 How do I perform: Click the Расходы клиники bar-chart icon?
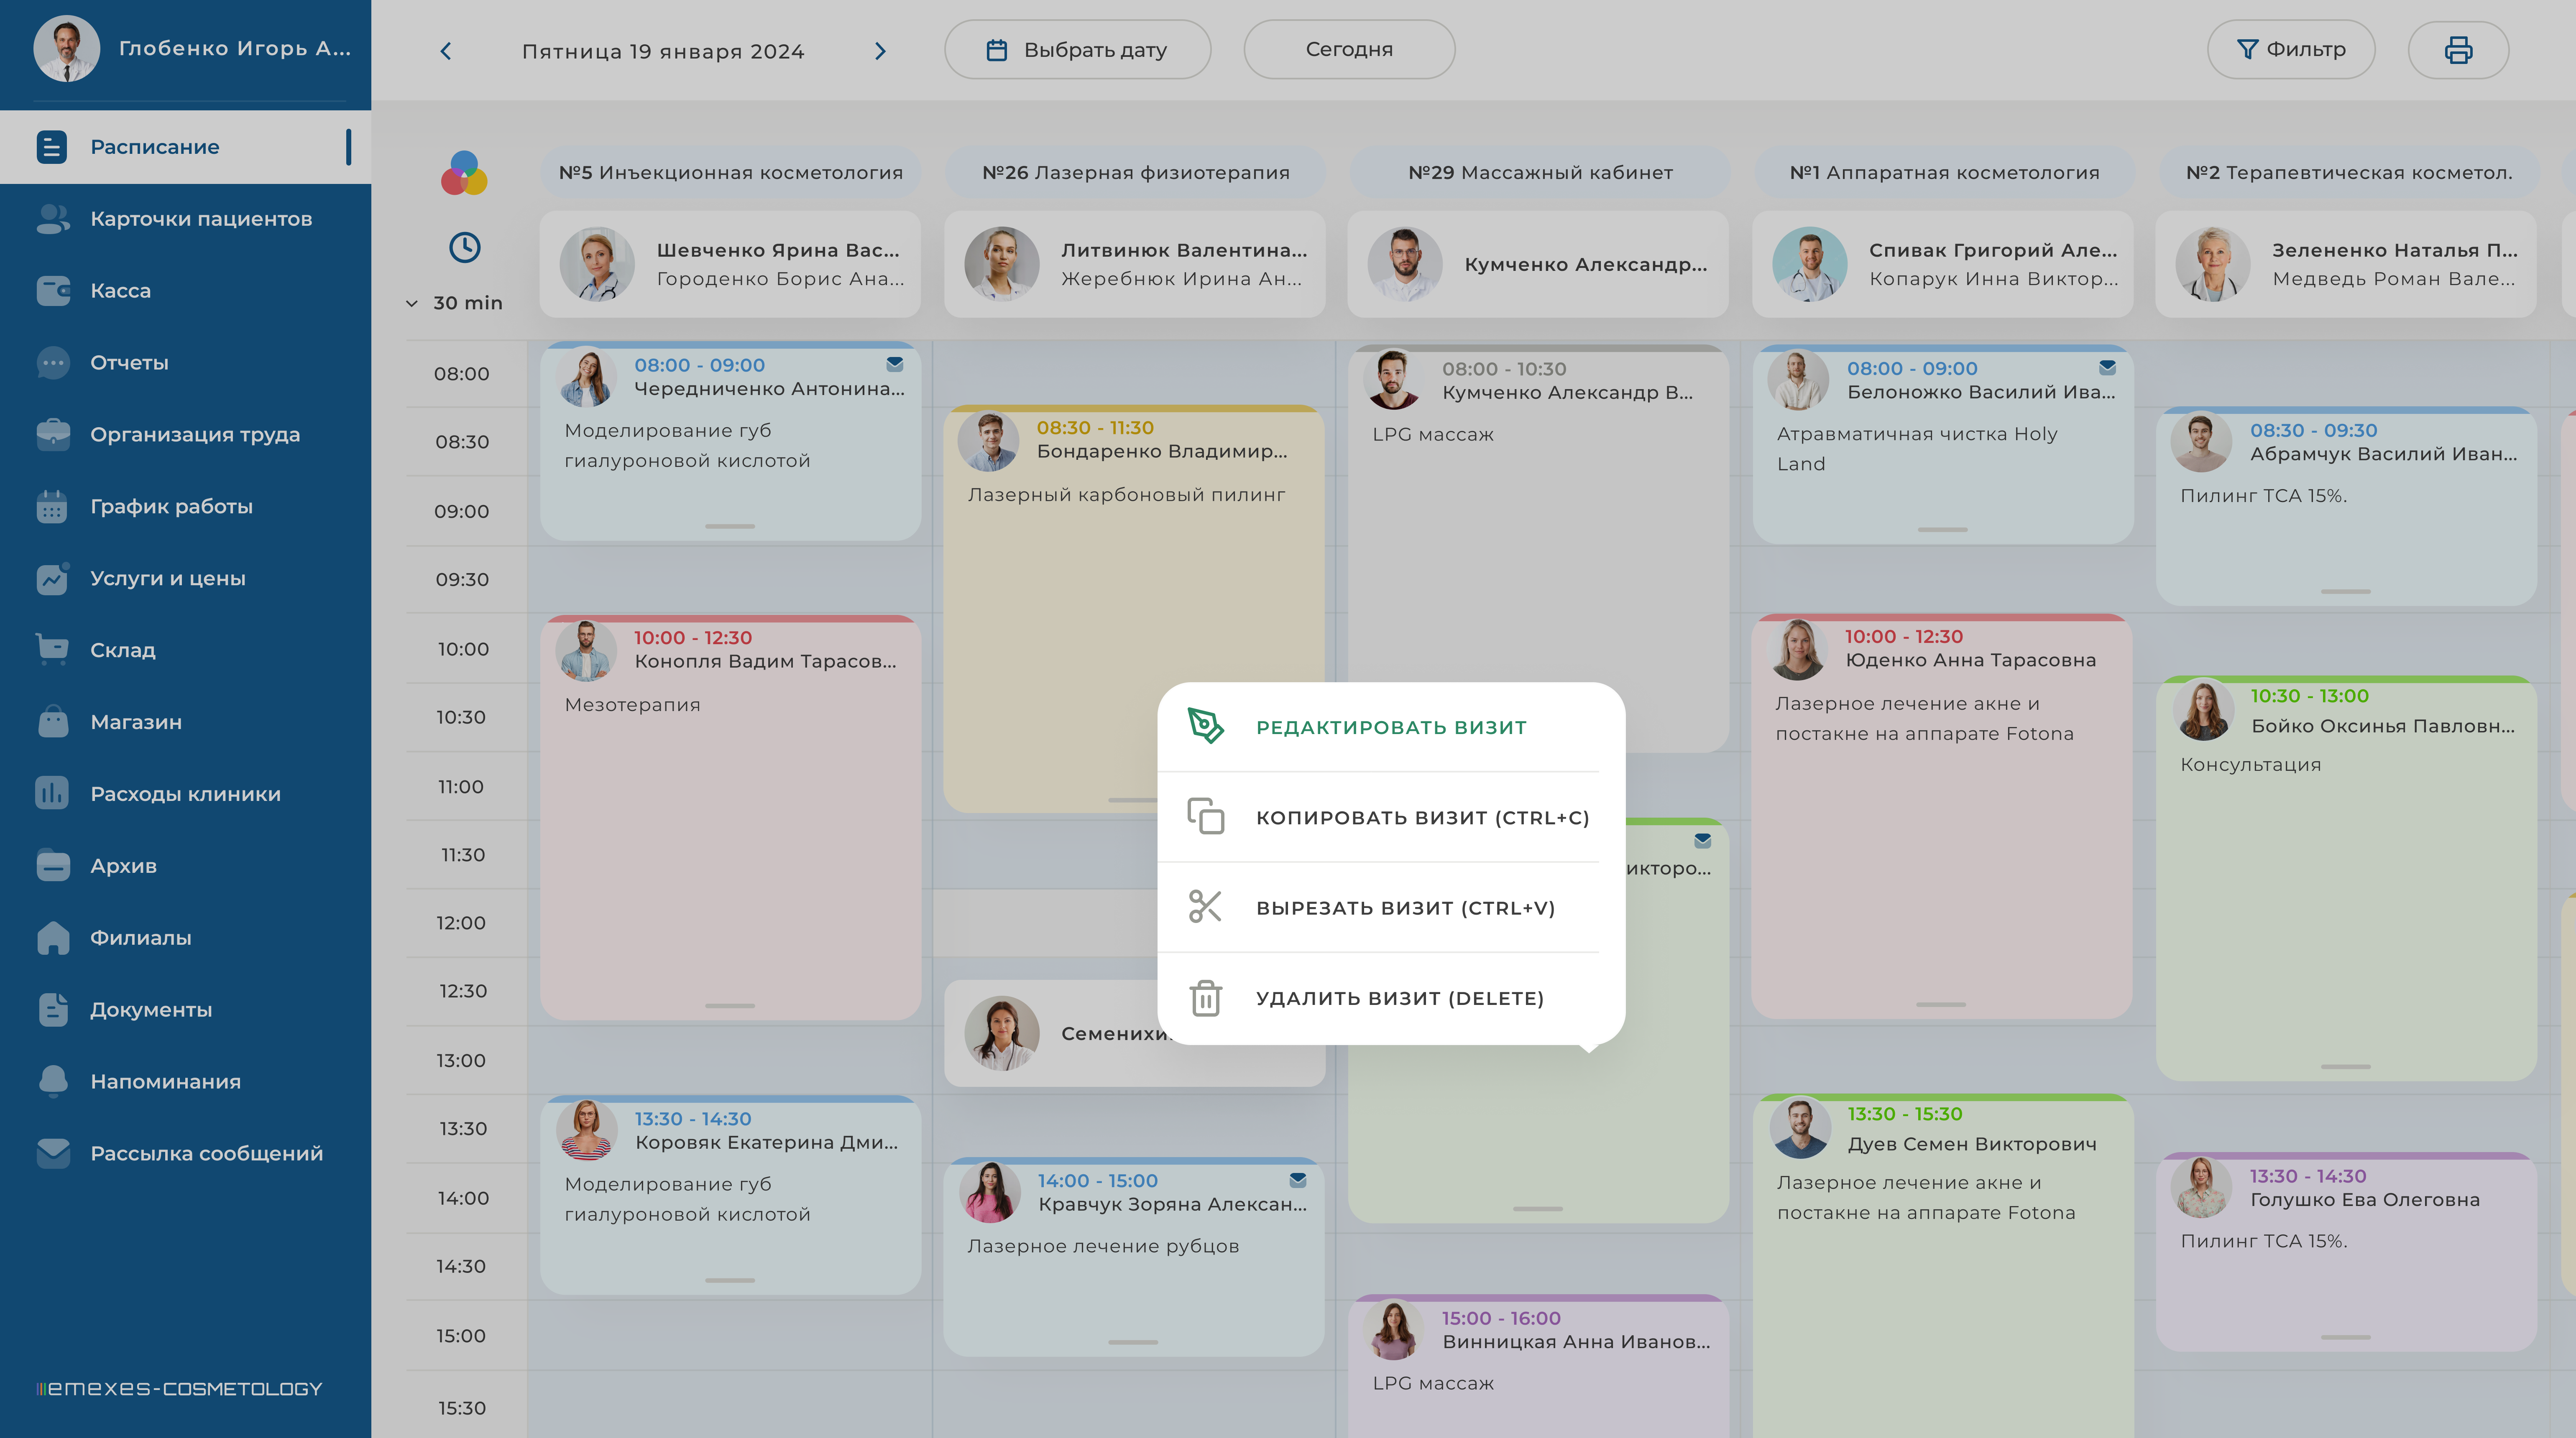coord(52,793)
